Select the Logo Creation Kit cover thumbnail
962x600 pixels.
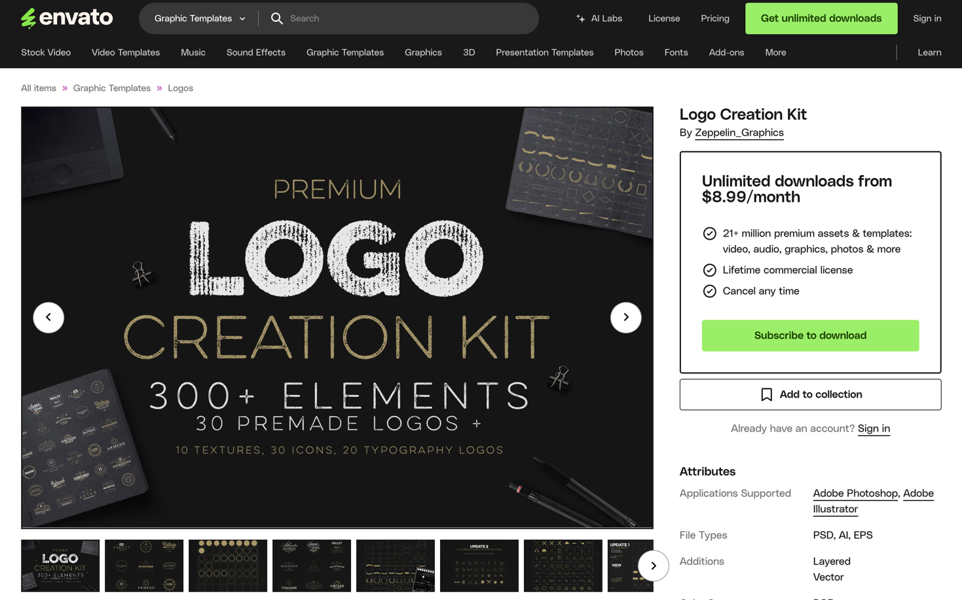point(60,565)
